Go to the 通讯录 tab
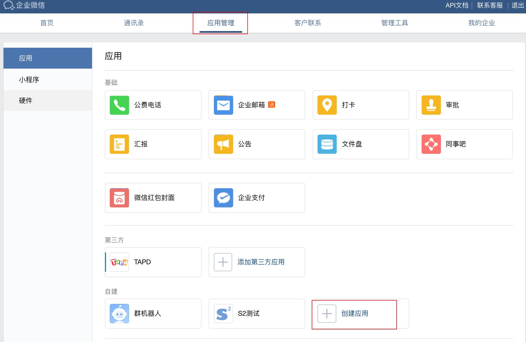526x342 pixels. [134, 23]
